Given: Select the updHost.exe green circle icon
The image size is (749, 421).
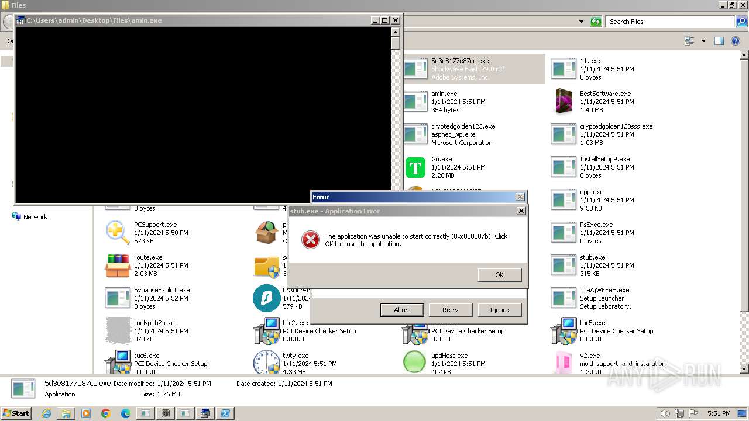Looking at the screenshot, I should coord(415,363).
